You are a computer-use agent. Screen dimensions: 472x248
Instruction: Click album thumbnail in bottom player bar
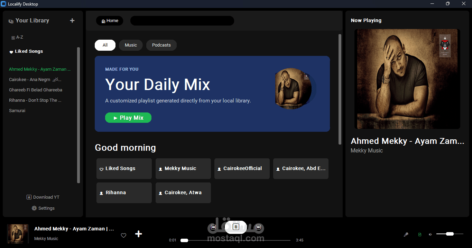click(x=18, y=234)
